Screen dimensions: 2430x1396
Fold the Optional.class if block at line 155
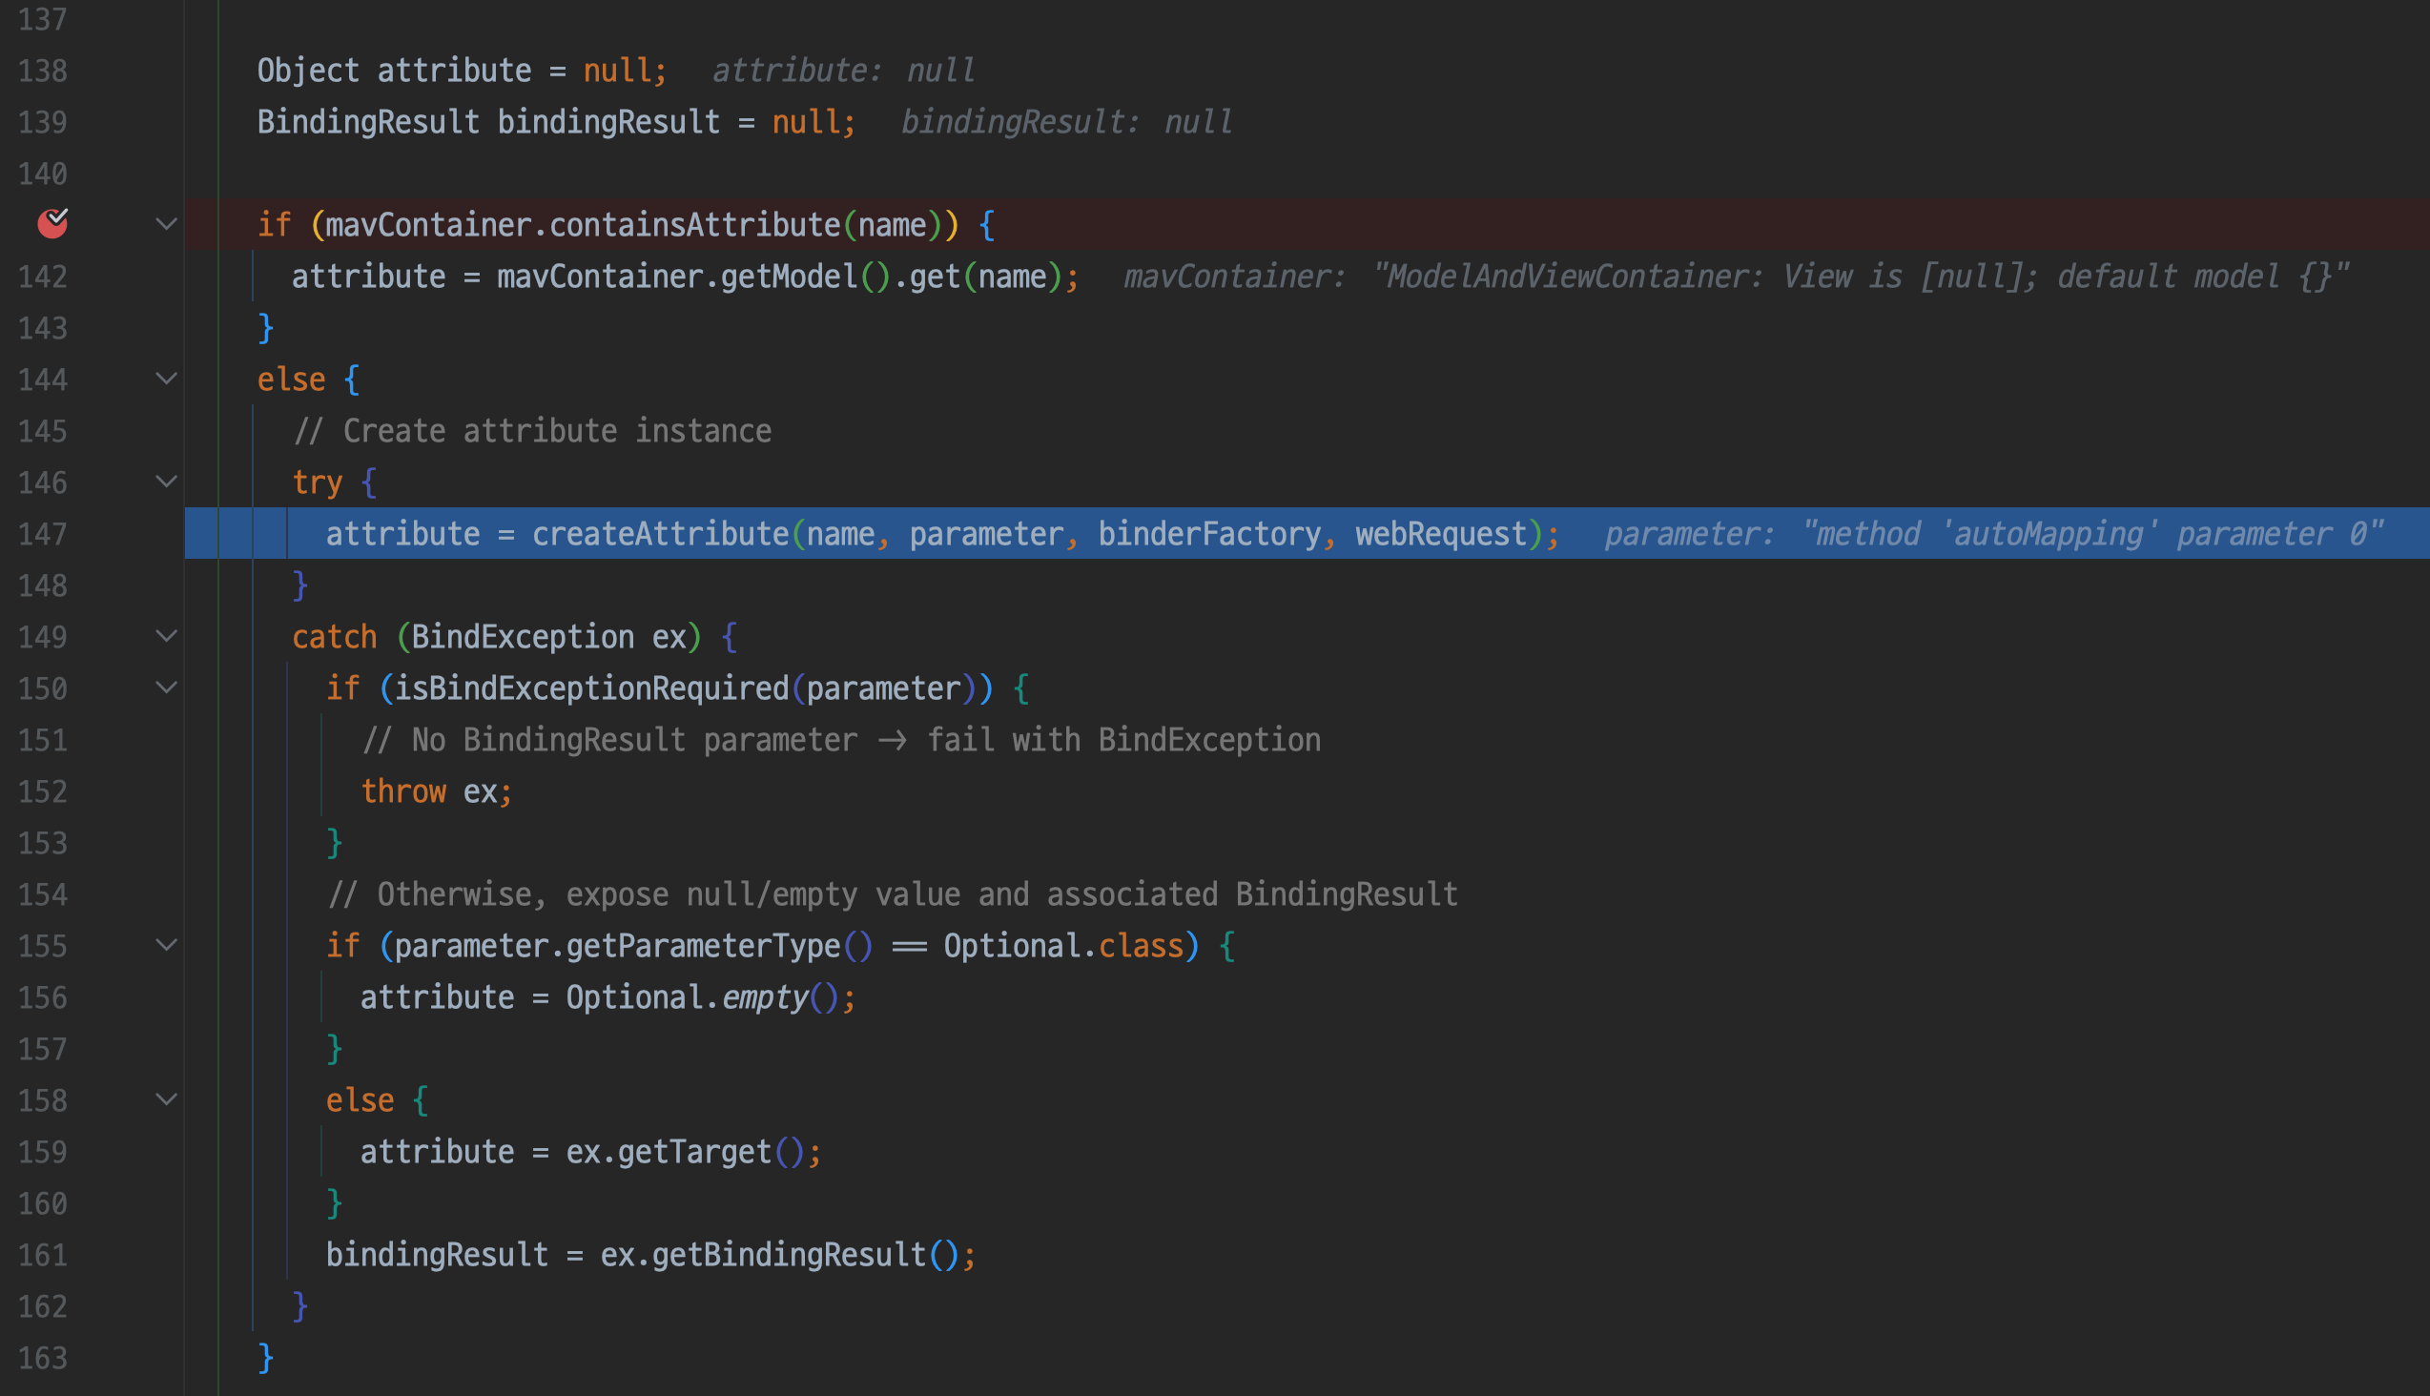pos(167,944)
